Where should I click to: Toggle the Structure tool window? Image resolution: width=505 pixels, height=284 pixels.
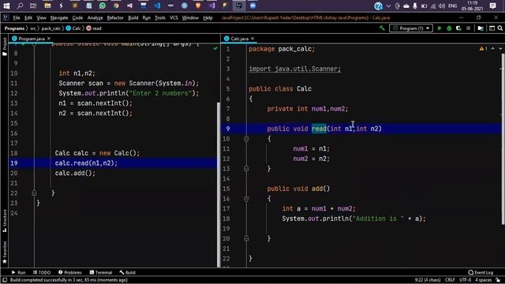pyautogui.click(x=5, y=221)
